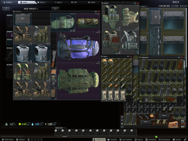Screen dimensions: 188x141
Task: Select the Blackrock rig in 6Sh118 window
Action: (x=130, y=42)
